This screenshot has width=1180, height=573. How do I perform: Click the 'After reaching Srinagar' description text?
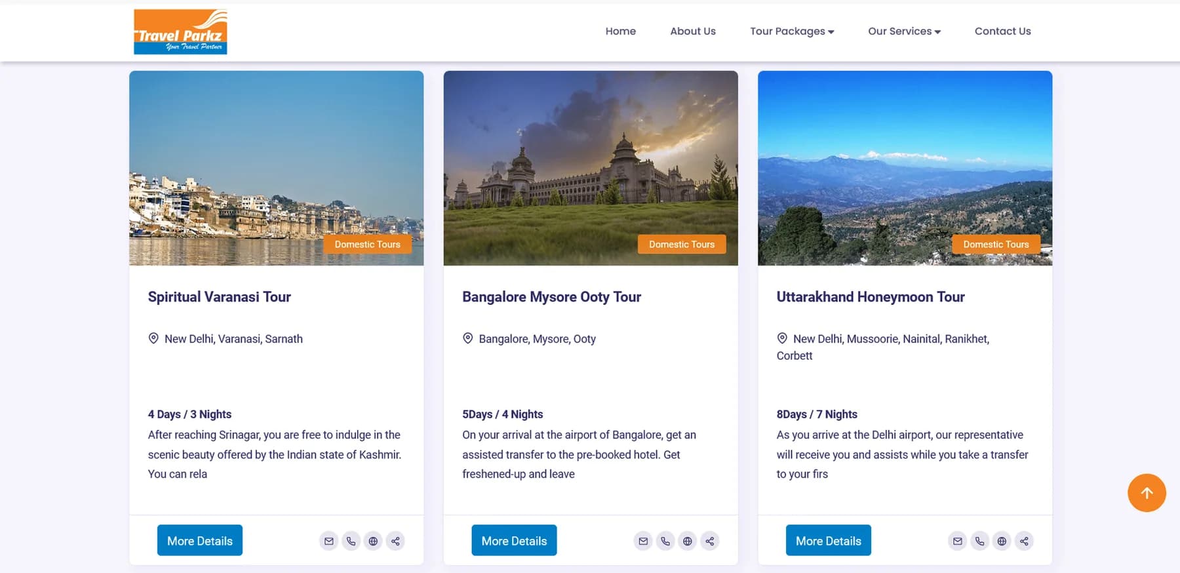click(275, 454)
